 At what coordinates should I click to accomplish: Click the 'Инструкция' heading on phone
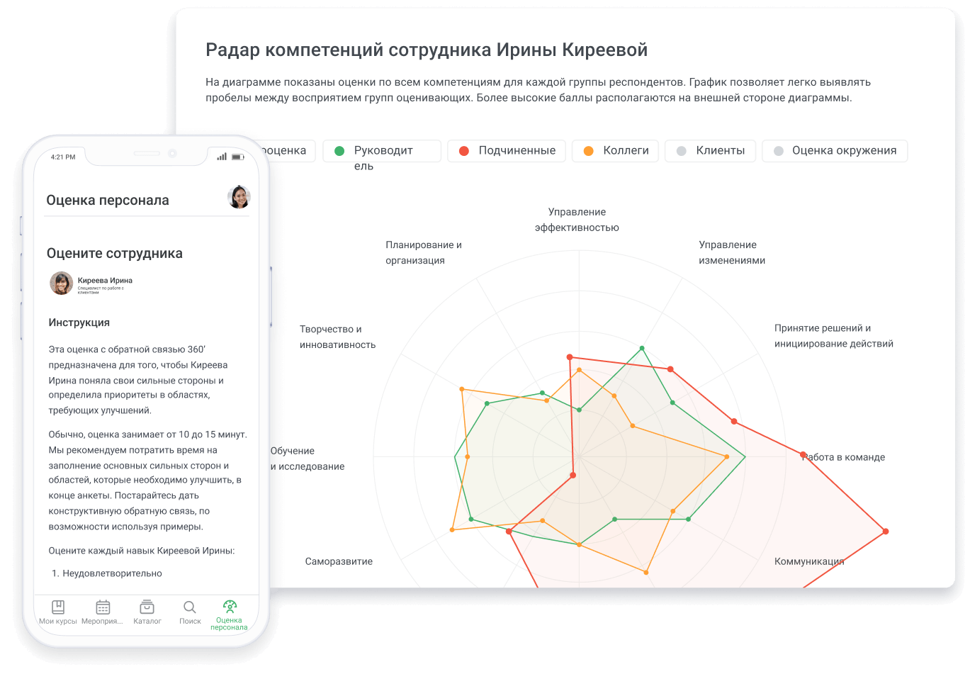(79, 322)
